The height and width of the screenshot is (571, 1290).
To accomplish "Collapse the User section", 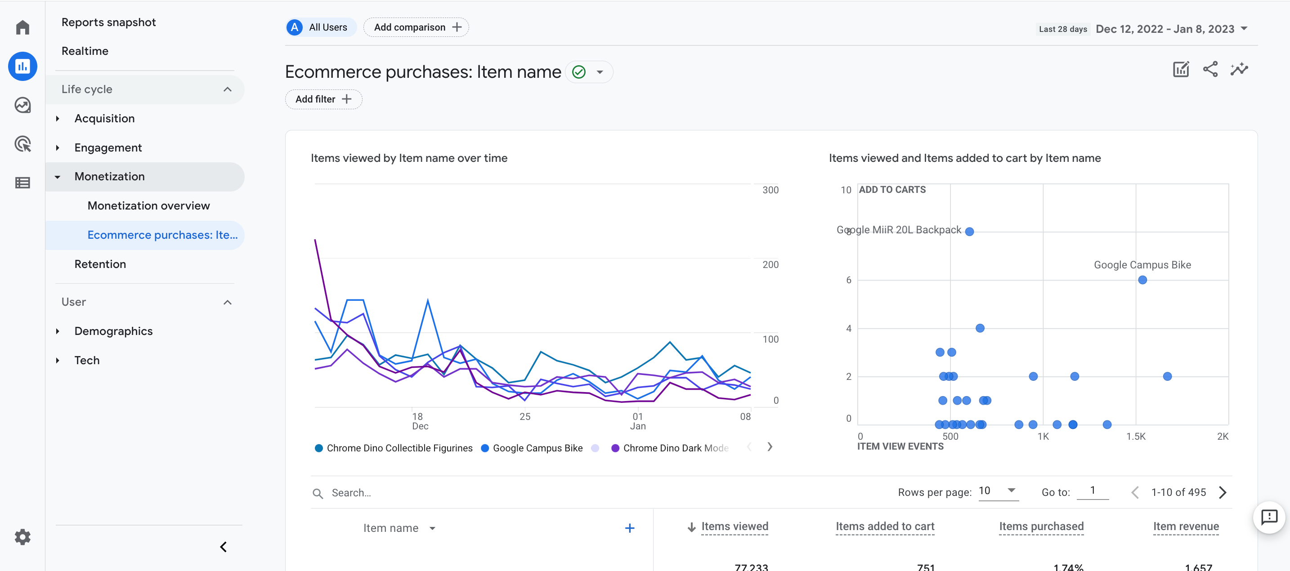I will coord(228,302).
